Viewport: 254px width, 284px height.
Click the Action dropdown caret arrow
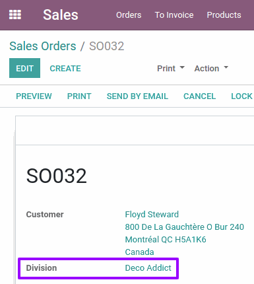pos(226,67)
